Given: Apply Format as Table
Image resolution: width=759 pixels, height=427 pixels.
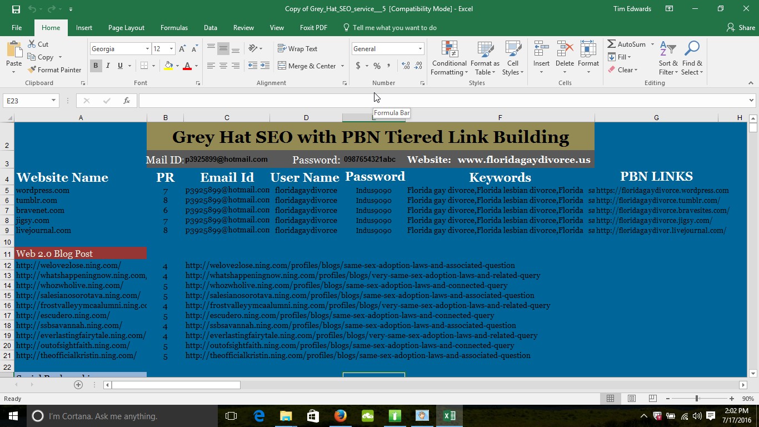Looking at the screenshot, I should pos(485,58).
